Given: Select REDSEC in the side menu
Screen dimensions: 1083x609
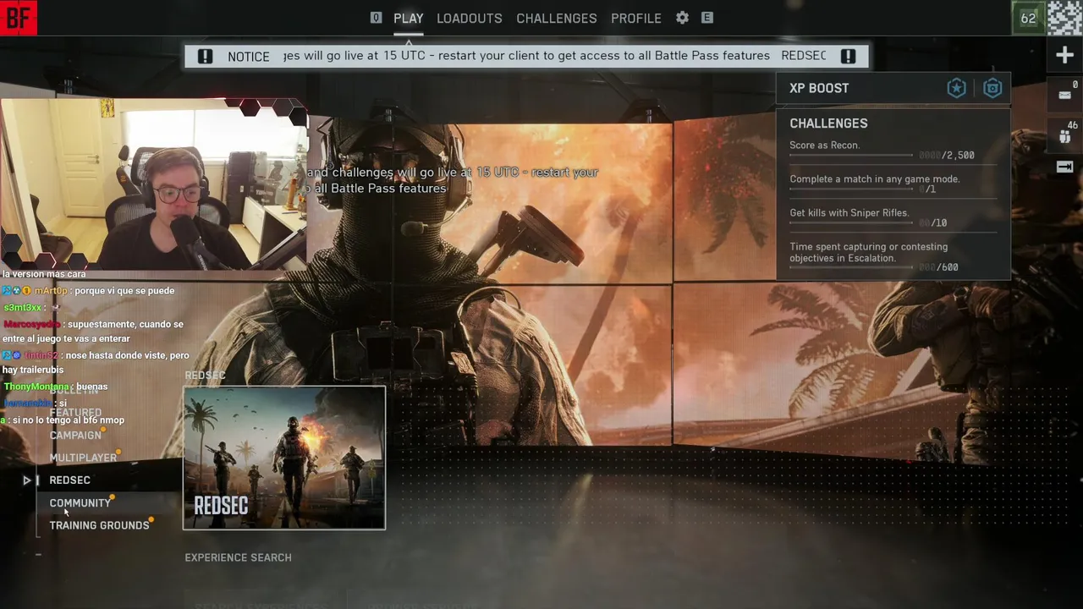Looking at the screenshot, I should pos(69,480).
